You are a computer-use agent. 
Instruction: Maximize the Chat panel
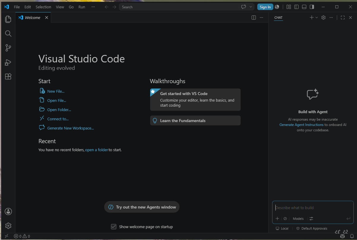click(x=343, y=18)
